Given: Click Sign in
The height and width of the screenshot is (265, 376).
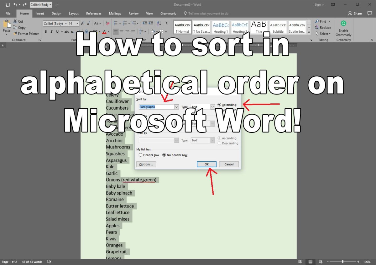Looking at the screenshot, I should (319, 5).
